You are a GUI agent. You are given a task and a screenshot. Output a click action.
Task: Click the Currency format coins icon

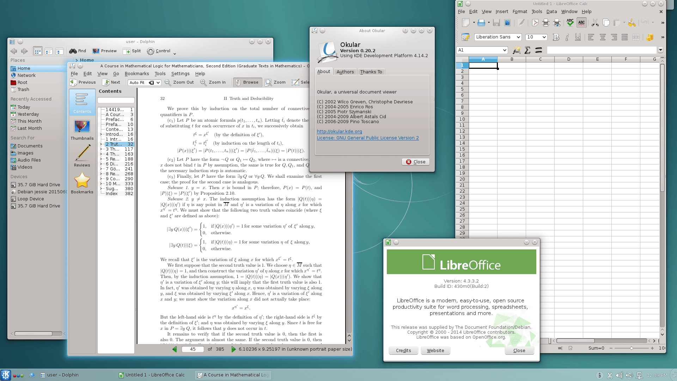650,37
